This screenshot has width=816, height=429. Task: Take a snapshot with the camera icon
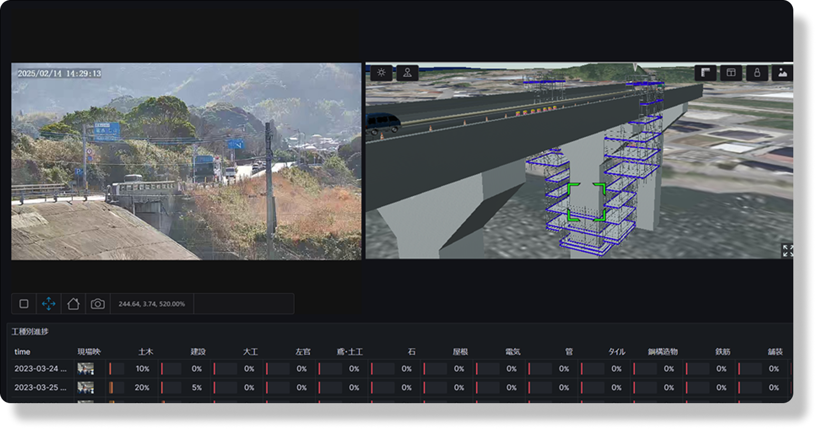coord(98,304)
